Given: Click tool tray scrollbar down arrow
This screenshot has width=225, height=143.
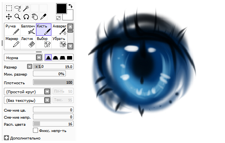Looking at the screenshot, I should point(70,46).
